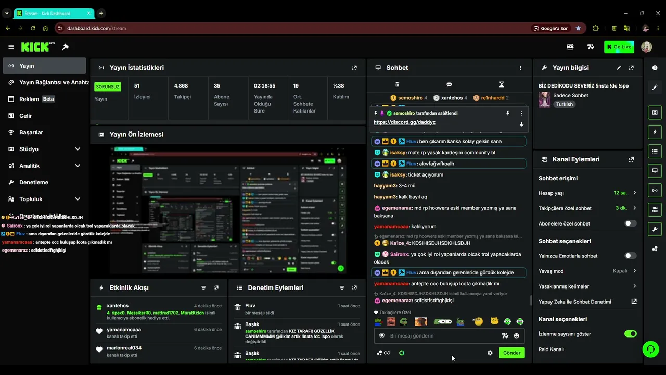
Task: Pop out the Yayın bilgisi panel
Action: pos(631,68)
